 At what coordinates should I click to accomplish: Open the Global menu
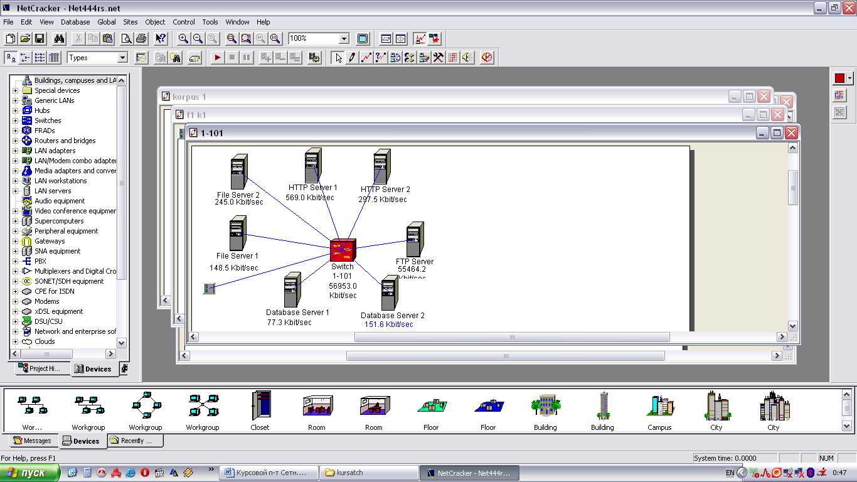pos(107,22)
